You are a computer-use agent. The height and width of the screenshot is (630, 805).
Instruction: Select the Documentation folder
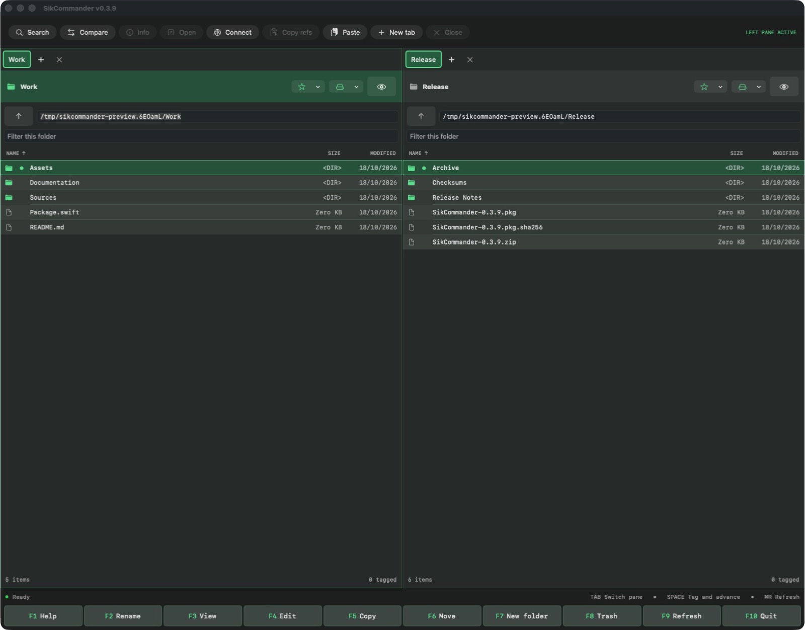click(x=201, y=183)
